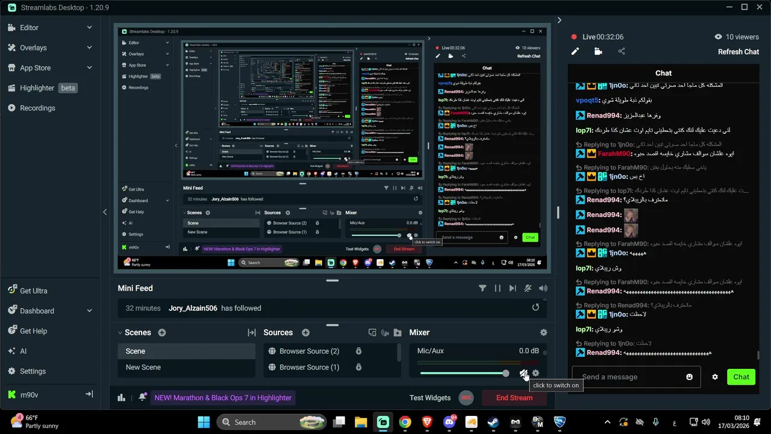The height and width of the screenshot is (434, 771).
Task: Add a new source with plus icon
Action: pos(305,332)
